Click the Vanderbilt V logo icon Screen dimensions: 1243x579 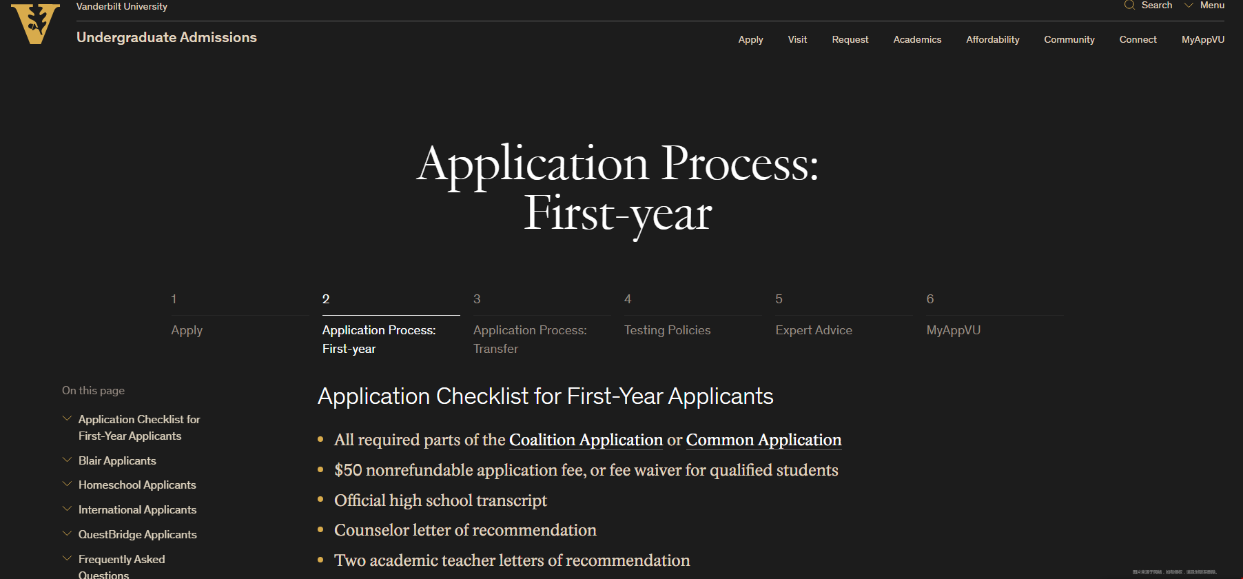(35, 23)
